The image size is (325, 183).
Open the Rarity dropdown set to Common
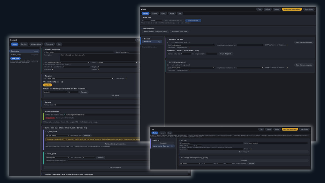point(117,62)
